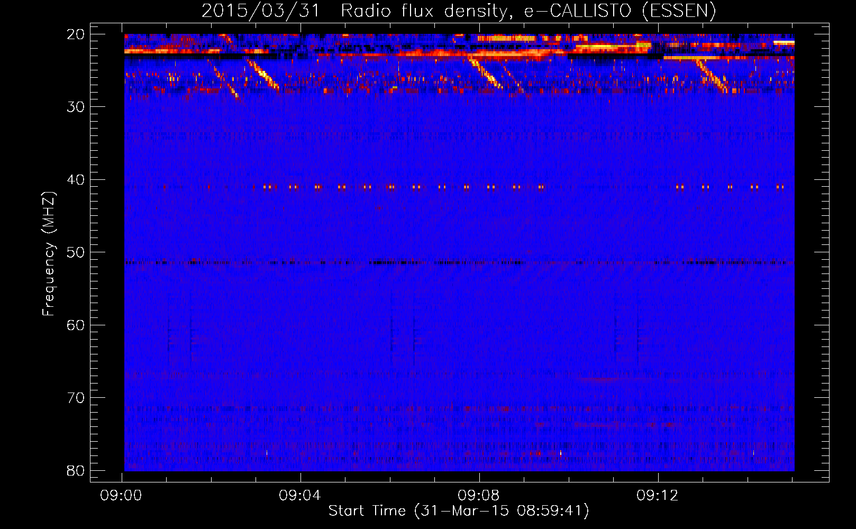The image size is (856, 529).
Task: Click the plot title "Radio flux density, e-CALLISTO (ESSEN)"
Action: click(529, 11)
